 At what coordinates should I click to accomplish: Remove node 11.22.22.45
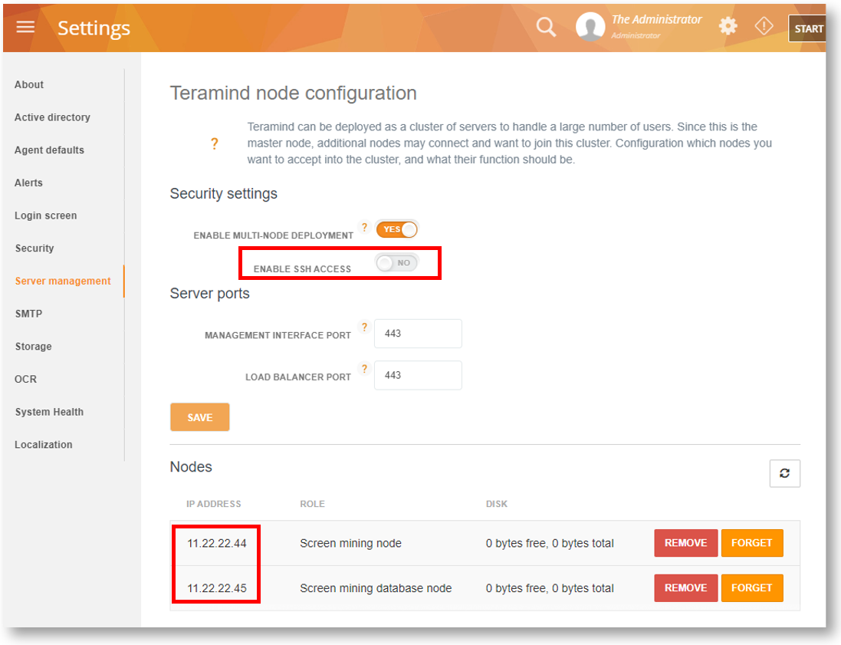click(x=685, y=588)
